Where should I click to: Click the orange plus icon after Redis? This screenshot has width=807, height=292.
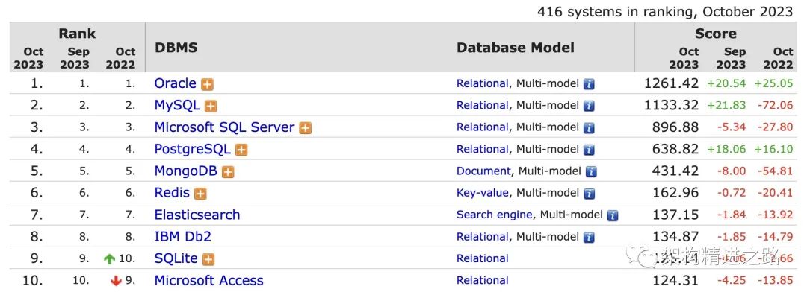200,194
